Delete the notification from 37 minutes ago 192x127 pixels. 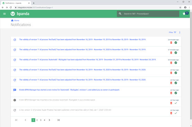click(x=171, y=53)
